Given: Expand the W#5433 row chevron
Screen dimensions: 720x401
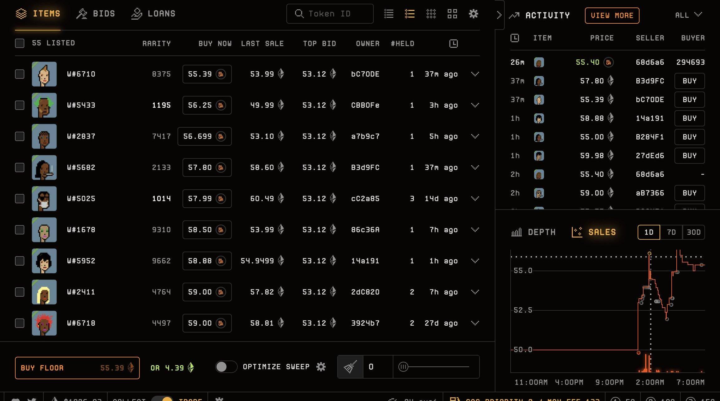Looking at the screenshot, I should 475,105.
